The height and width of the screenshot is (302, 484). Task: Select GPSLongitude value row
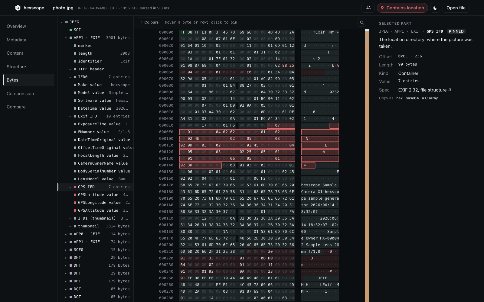[96, 203]
